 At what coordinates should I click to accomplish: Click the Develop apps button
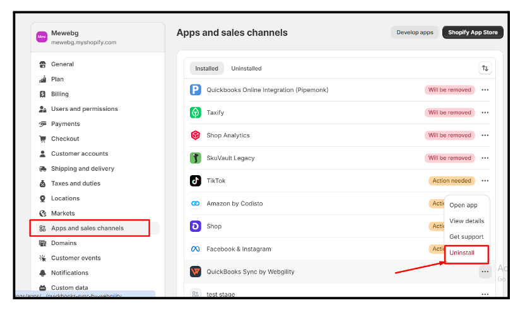[x=415, y=33]
